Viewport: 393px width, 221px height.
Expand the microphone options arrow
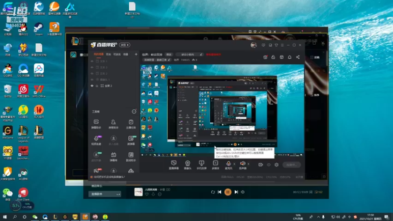234,164
